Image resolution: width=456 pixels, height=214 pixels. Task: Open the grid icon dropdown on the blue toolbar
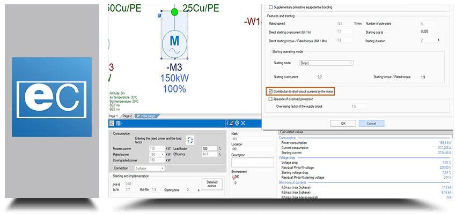119,123
